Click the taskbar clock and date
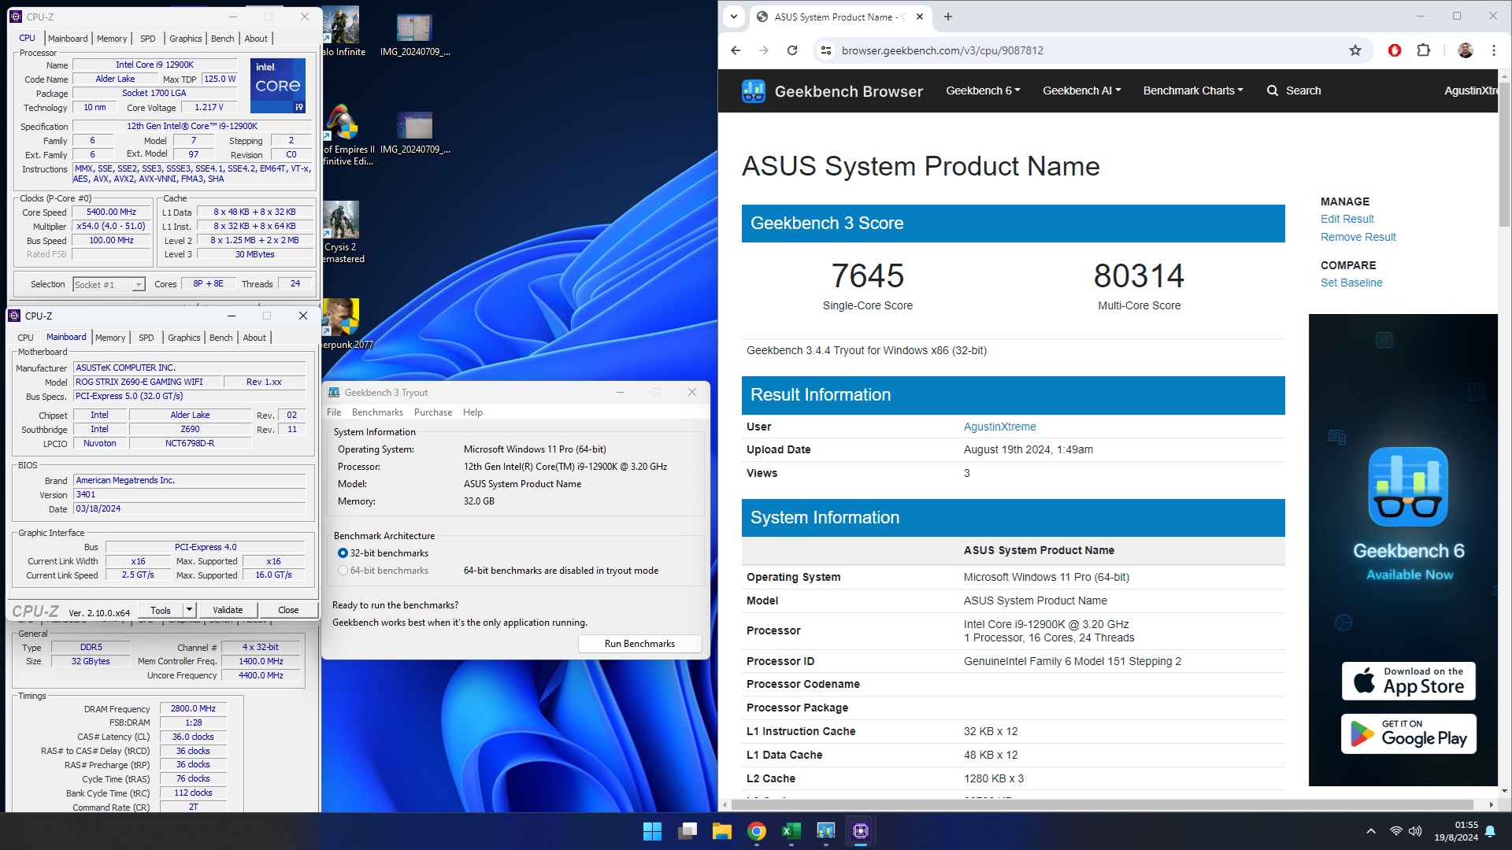The image size is (1512, 850). pos(1455,831)
